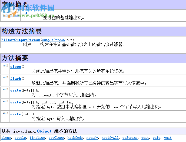Open the write(byte[] b, int off, int len) link
The height and width of the screenshot is (142, 186).
point(16,102)
